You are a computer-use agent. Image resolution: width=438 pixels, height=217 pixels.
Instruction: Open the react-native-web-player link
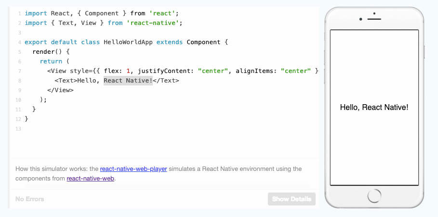point(133,169)
